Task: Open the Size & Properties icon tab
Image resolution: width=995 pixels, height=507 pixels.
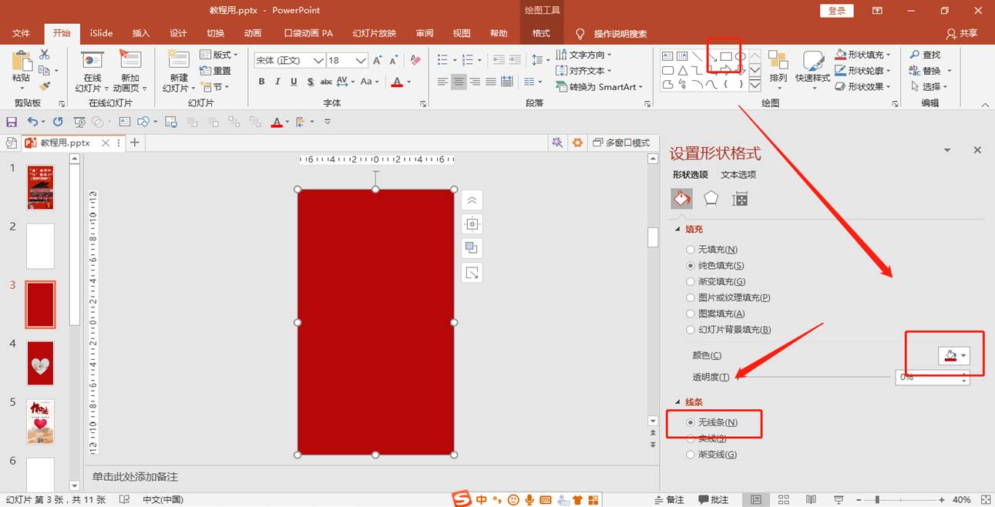Action: (740, 199)
